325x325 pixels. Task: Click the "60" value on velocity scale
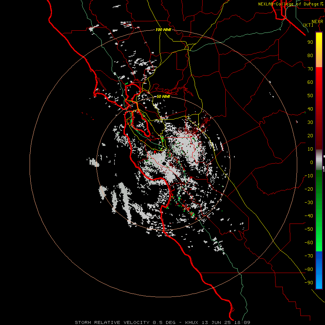point(310,82)
